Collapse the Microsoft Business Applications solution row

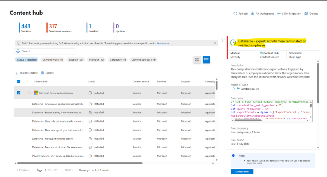29,93
